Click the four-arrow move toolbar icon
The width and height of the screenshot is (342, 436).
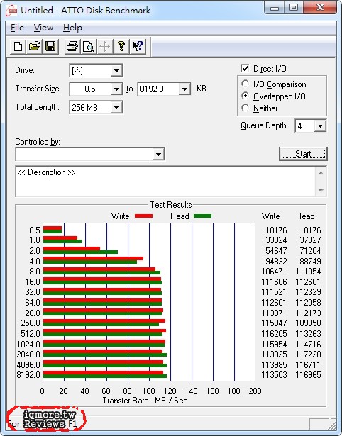pos(104,46)
